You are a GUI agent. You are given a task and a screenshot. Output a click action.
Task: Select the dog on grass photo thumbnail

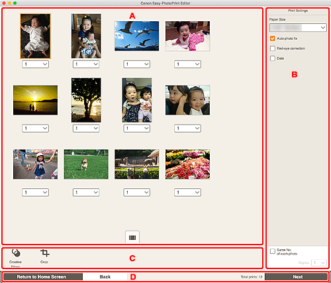86,164
